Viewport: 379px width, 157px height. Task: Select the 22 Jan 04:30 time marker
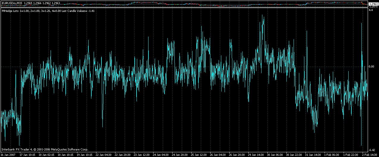pyautogui.click(x=104, y=155)
